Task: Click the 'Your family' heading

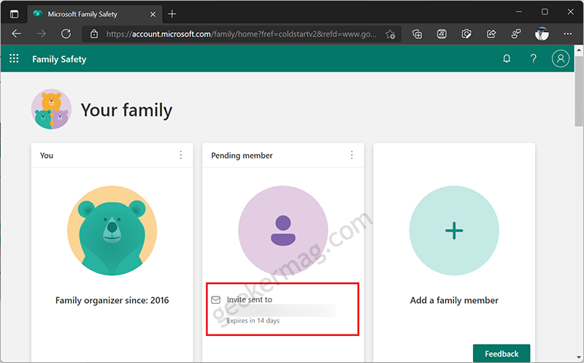Action: click(x=126, y=110)
